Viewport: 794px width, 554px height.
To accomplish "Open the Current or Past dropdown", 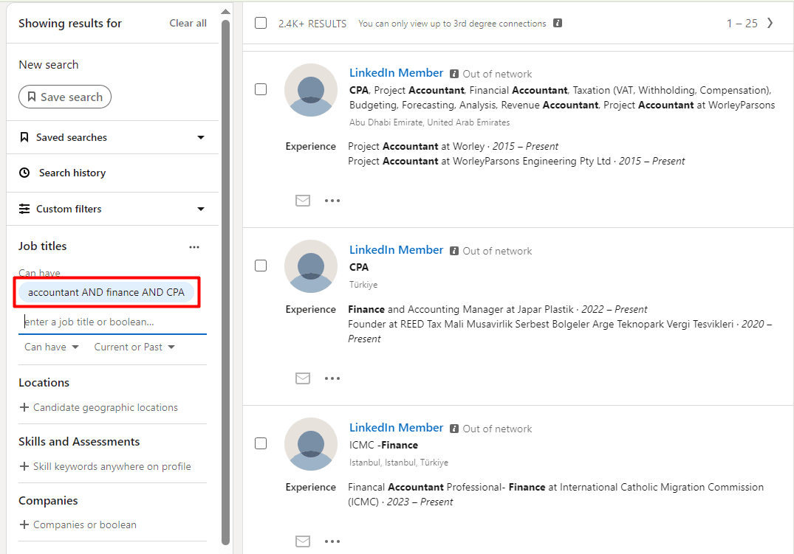I will point(134,347).
